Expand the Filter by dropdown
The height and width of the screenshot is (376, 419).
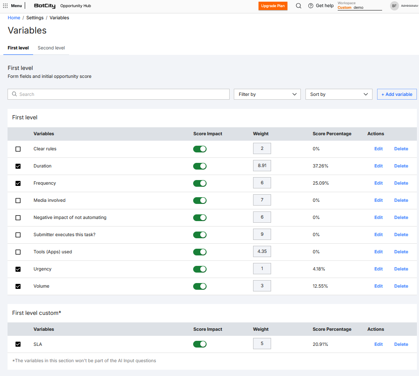click(267, 94)
